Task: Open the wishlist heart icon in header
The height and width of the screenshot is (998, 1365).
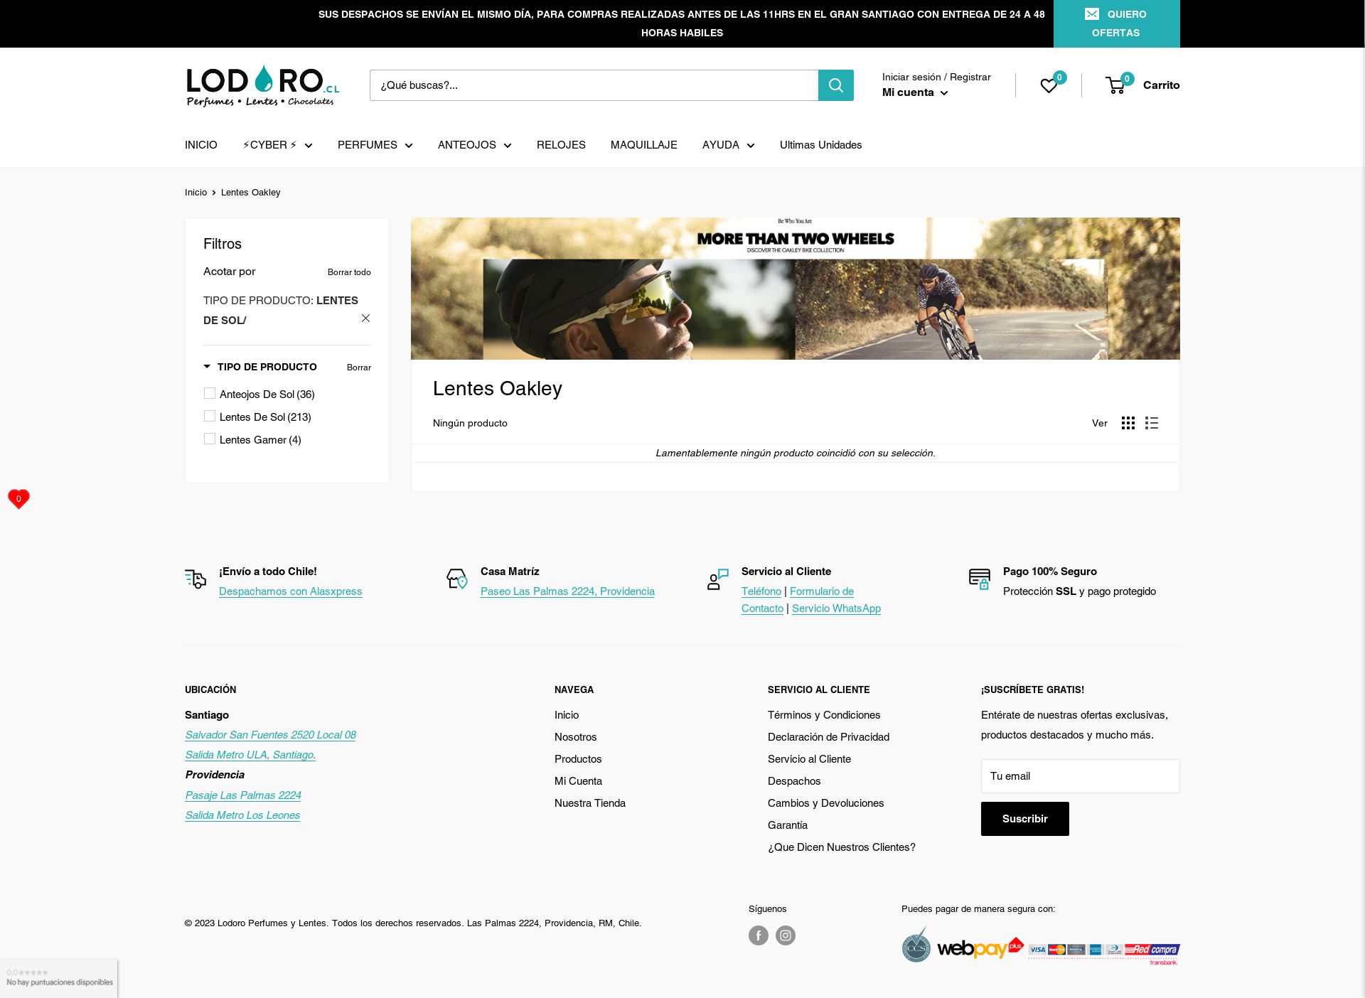Action: [1049, 85]
